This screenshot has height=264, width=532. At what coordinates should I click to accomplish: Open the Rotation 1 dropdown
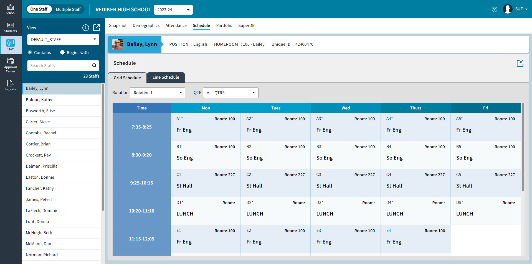coord(158,93)
